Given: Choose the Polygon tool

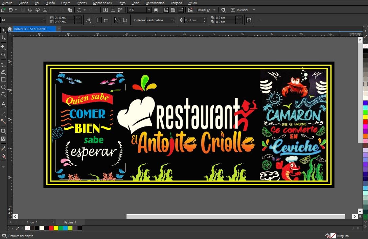Looking at the screenshot, I should coord(4,95).
